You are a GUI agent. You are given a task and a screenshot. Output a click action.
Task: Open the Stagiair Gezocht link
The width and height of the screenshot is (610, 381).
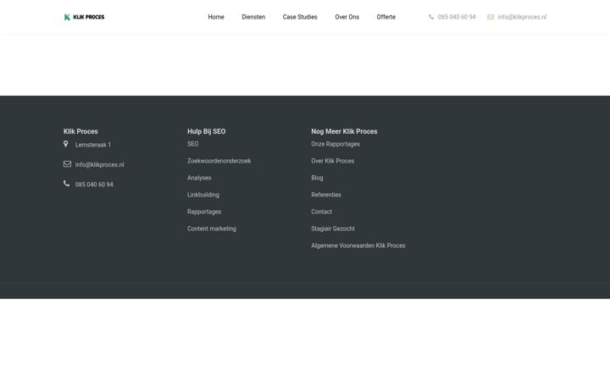[333, 229]
